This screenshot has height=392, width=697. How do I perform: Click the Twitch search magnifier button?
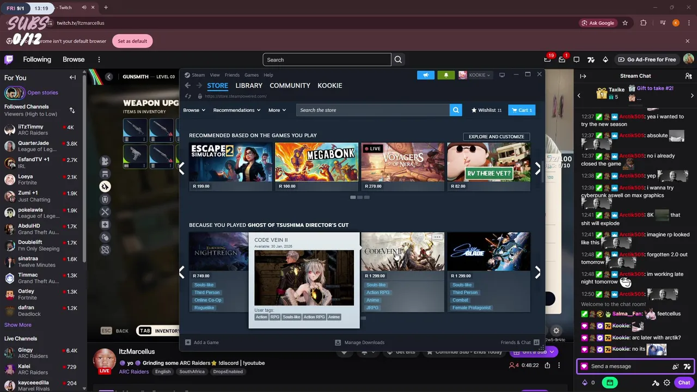398,59
